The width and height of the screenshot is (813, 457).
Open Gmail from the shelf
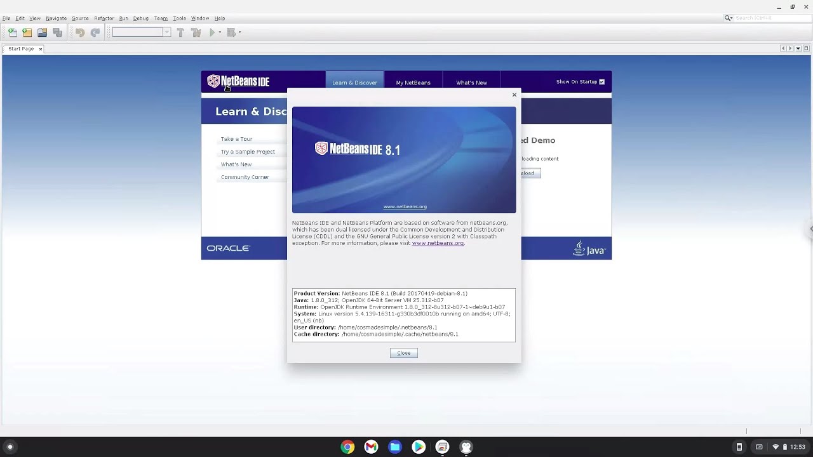point(371,447)
